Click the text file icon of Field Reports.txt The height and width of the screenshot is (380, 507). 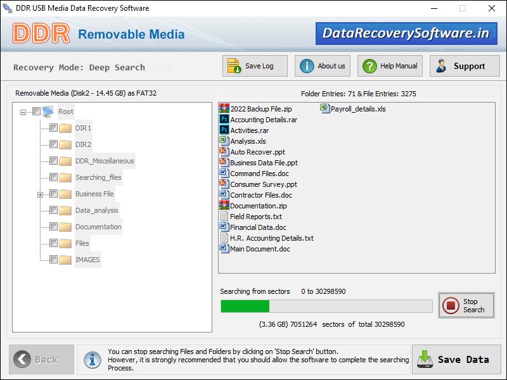pyautogui.click(x=223, y=216)
